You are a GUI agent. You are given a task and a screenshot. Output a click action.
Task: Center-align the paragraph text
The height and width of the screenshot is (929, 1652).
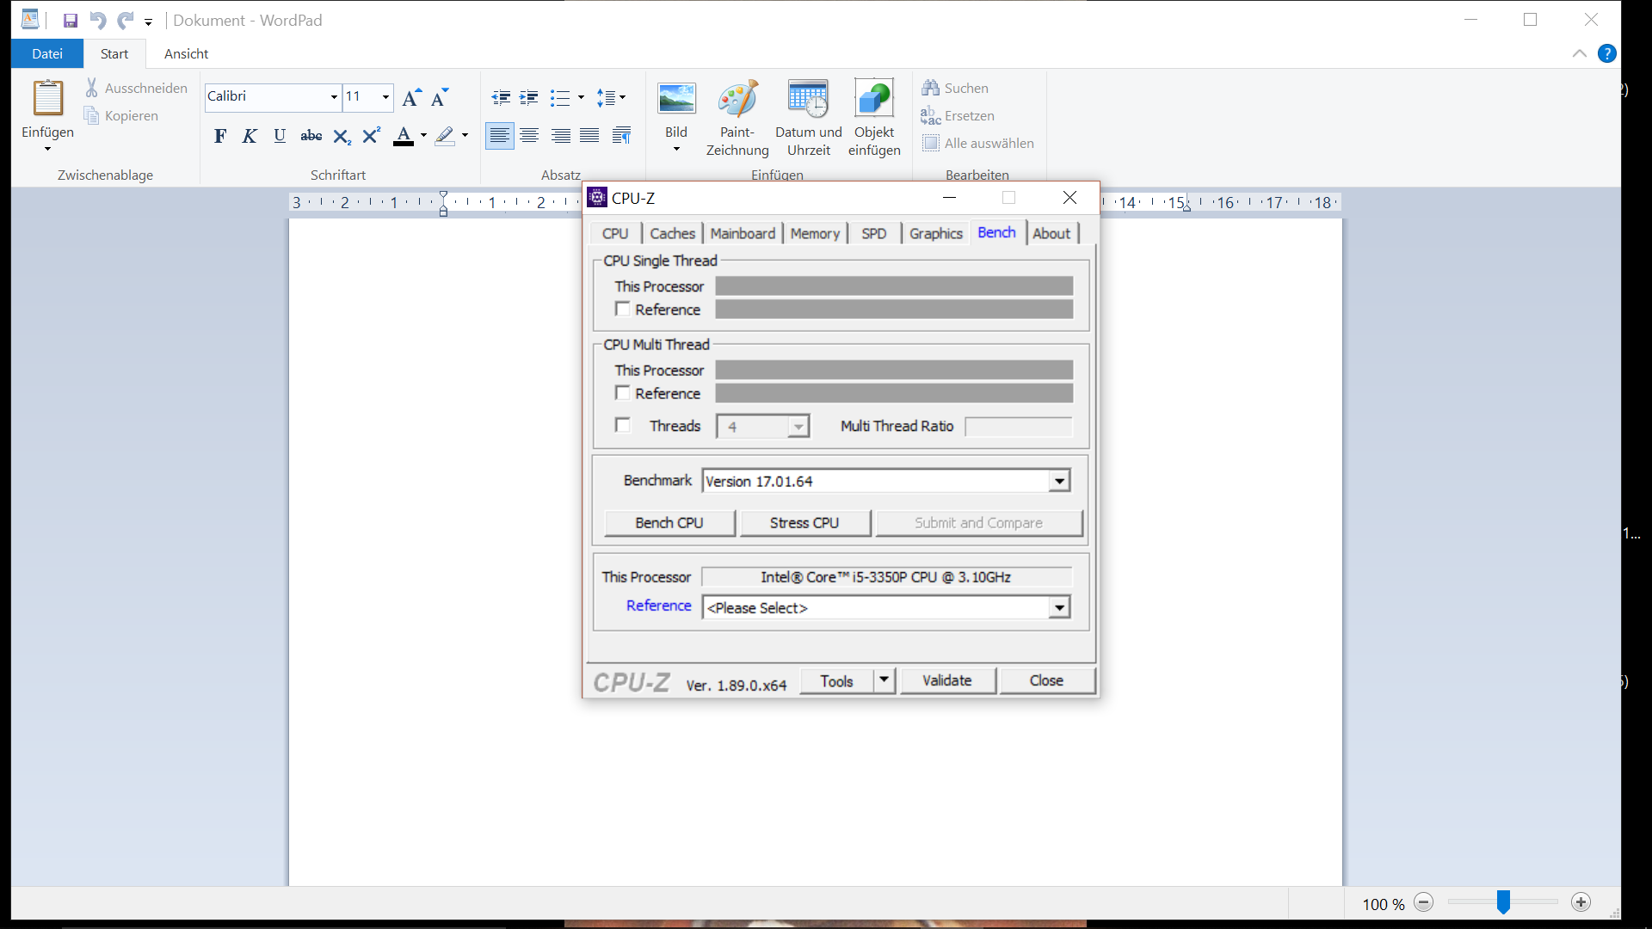tap(529, 136)
